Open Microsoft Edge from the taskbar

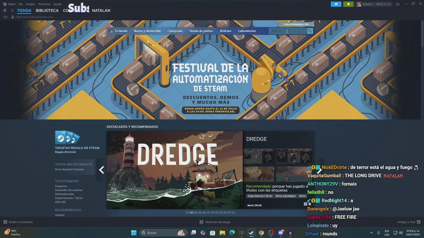tap(232, 233)
